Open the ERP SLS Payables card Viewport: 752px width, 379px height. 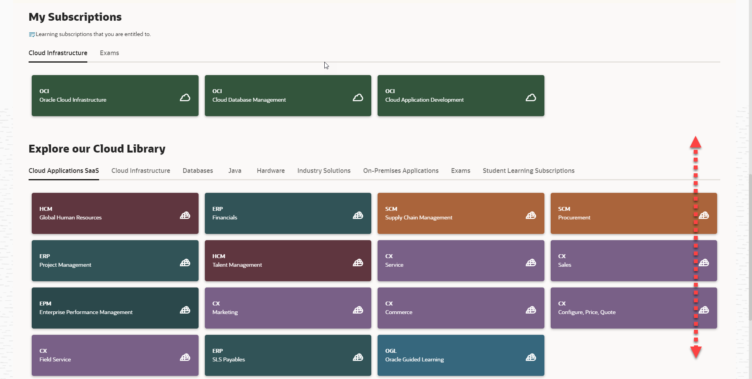288,355
